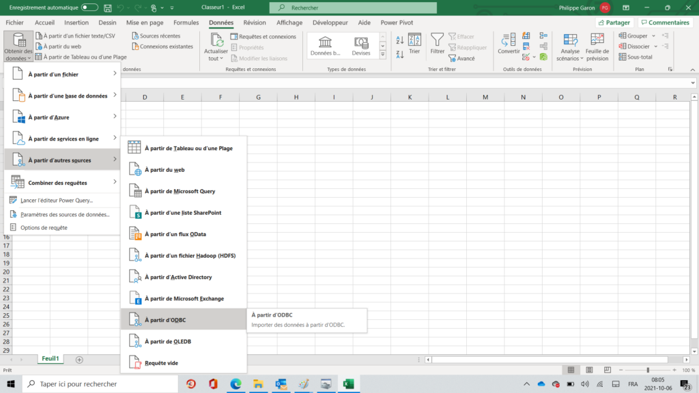Click the Commentaires button
This screenshot has height=393, width=699.
[664, 23]
